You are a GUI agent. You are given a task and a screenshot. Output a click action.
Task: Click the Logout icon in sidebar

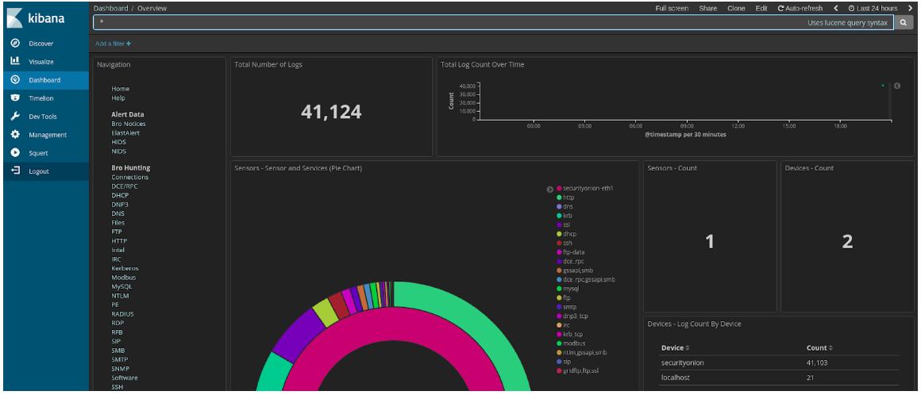pos(16,171)
